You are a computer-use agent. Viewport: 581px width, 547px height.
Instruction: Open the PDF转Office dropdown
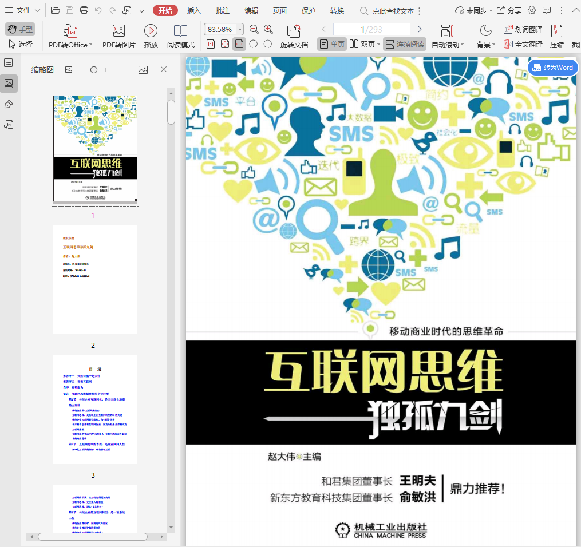pos(70,36)
